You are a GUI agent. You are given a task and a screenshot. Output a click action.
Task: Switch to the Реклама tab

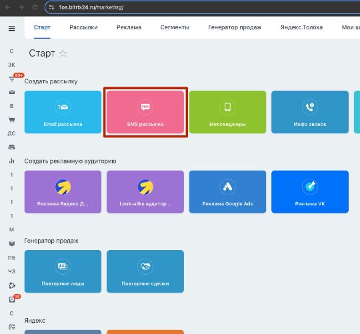tap(129, 27)
